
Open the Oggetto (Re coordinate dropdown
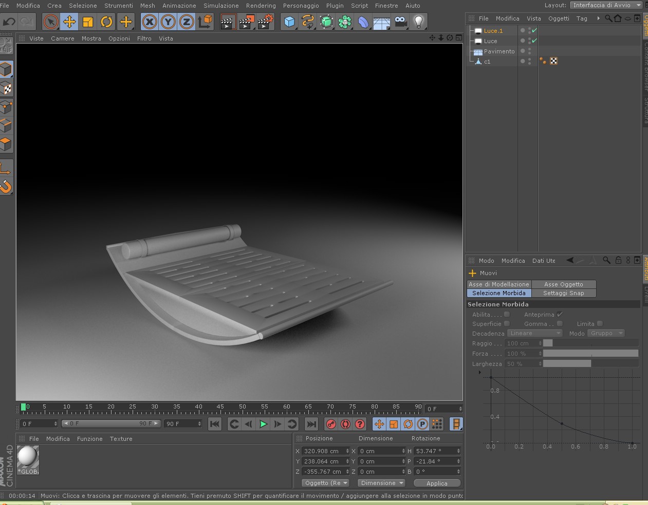326,483
